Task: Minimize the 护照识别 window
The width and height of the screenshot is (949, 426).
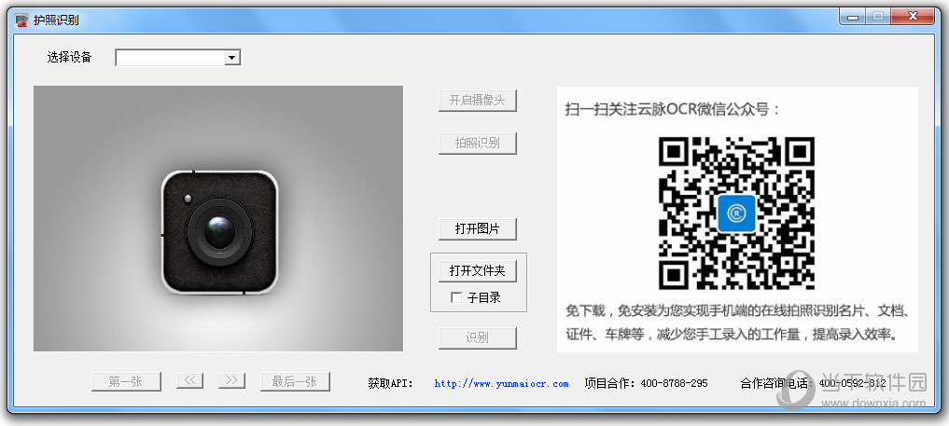Action: [x=852, y=17]
